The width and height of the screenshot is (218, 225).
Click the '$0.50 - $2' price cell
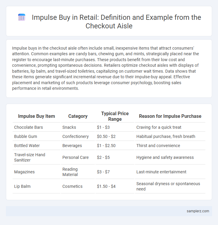click(115, 136)
